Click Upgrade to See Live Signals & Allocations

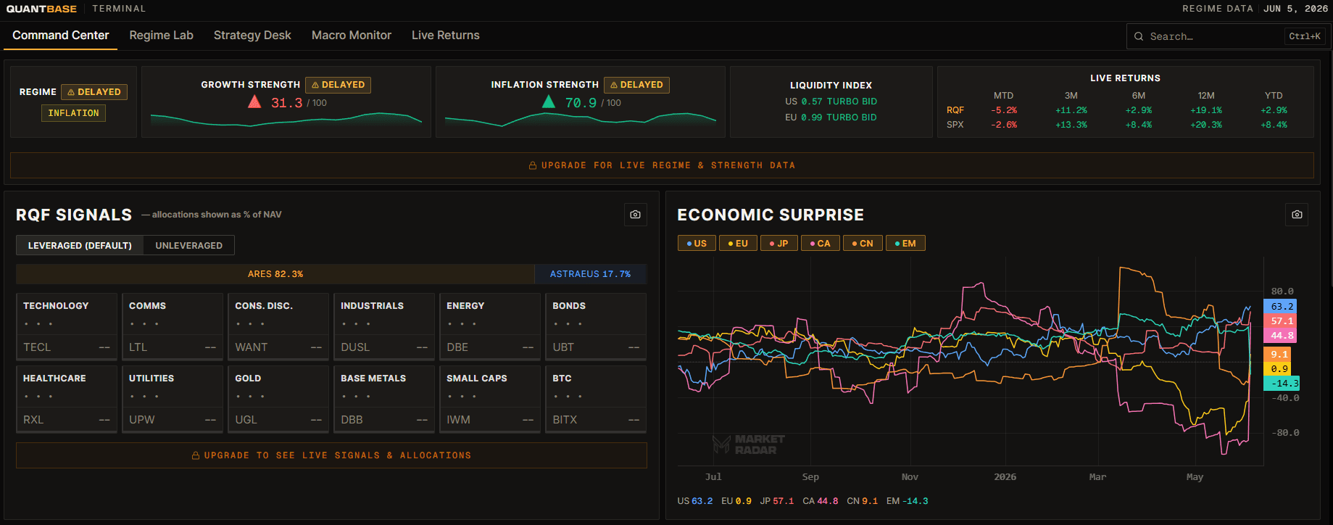(331, 455)
